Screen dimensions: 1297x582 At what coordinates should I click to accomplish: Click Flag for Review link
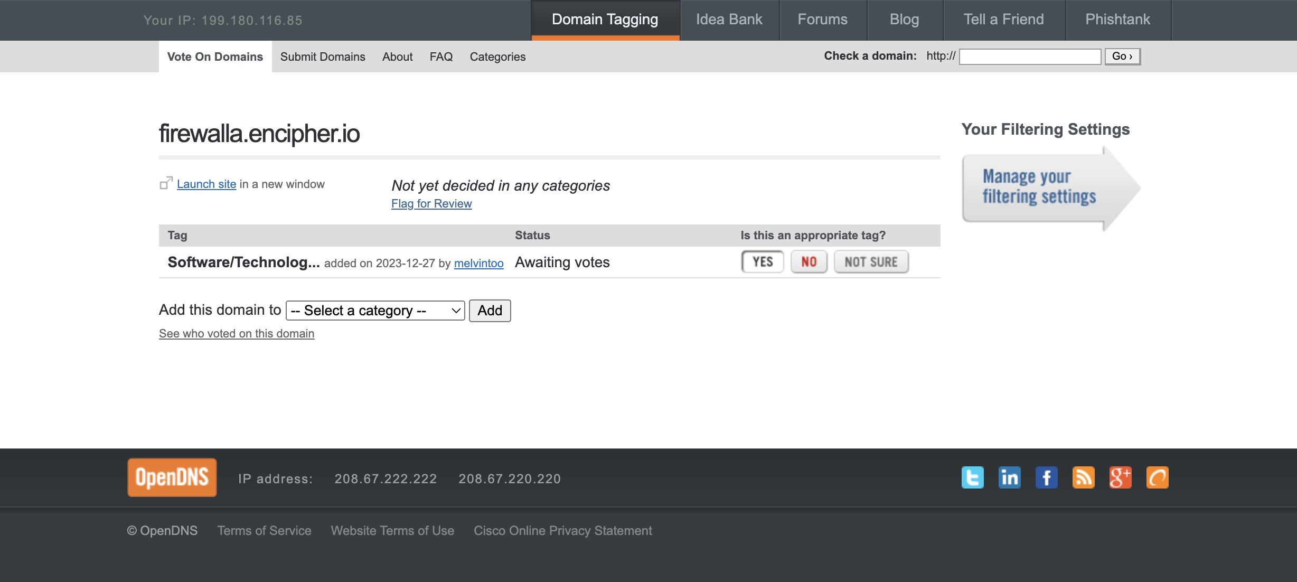pos(431,203)
